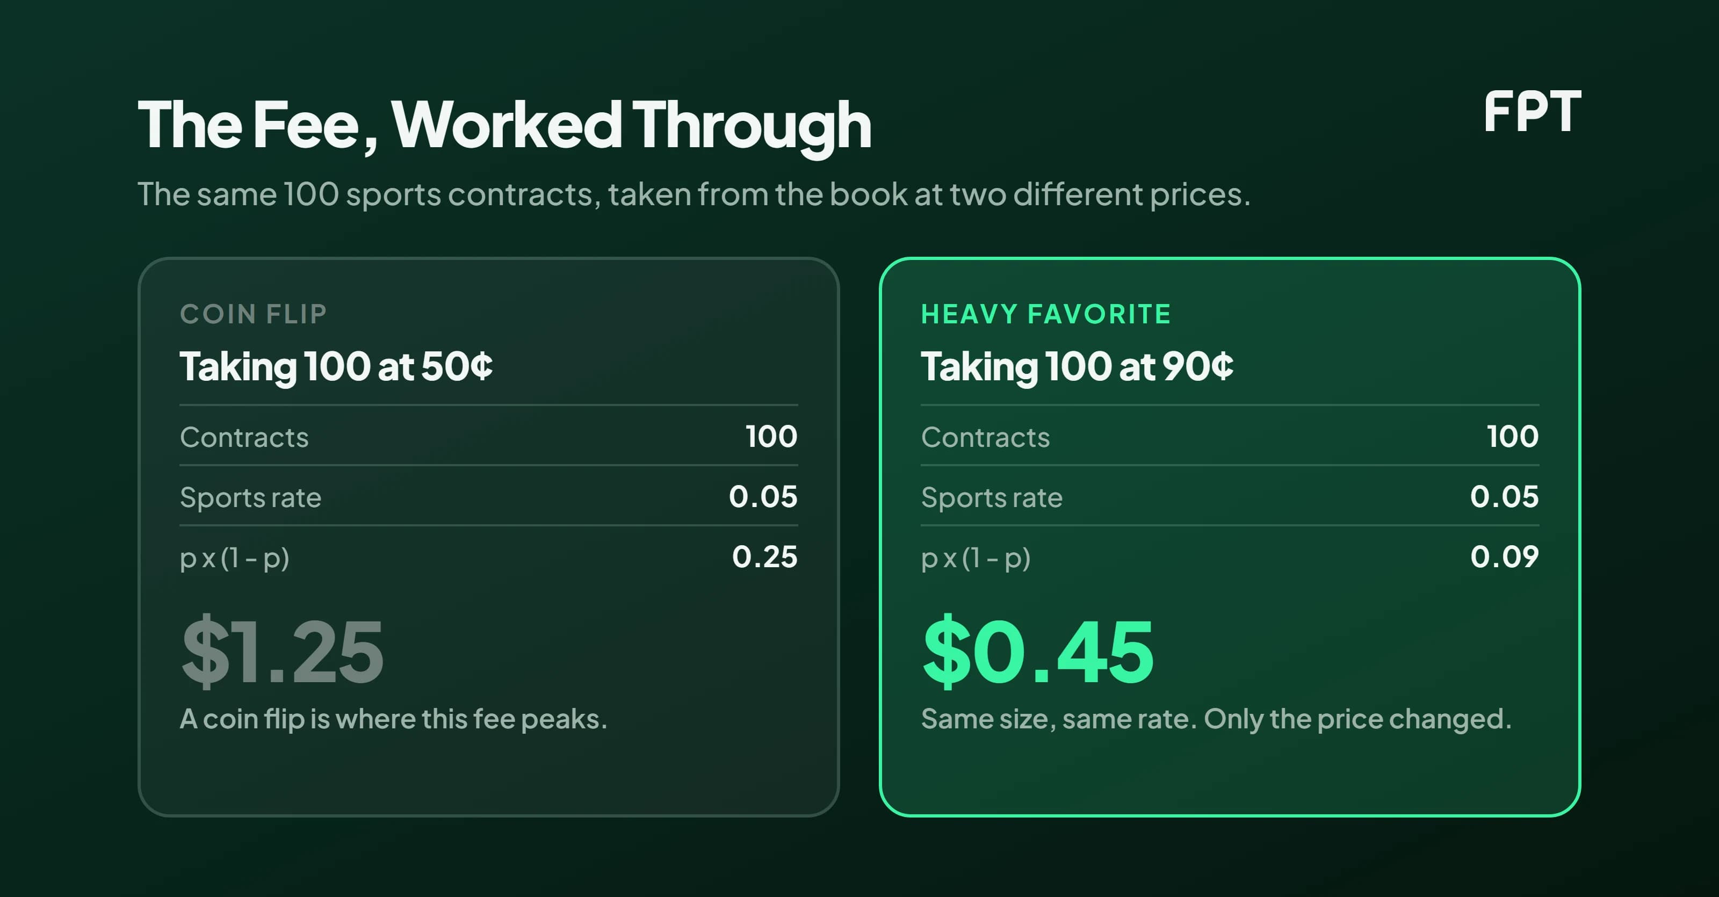Select heading Taking 100 at 90¢

tap(1077, 366)
